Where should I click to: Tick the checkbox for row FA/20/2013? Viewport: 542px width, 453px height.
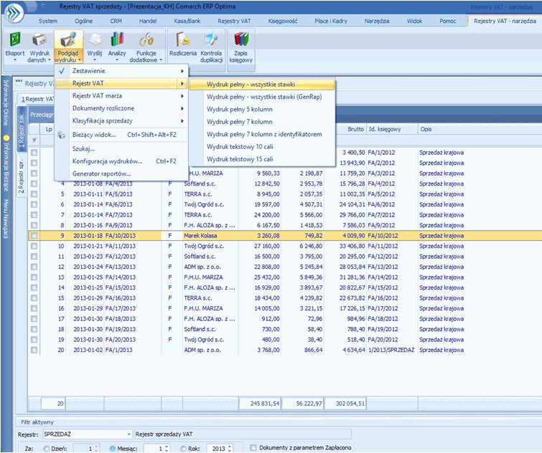pos(34,340)
